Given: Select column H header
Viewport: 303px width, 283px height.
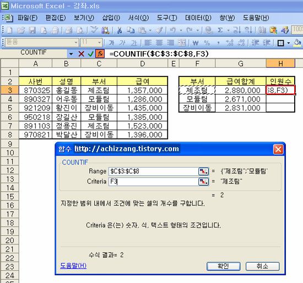Looking at the screenshot, I should [280, 63].
